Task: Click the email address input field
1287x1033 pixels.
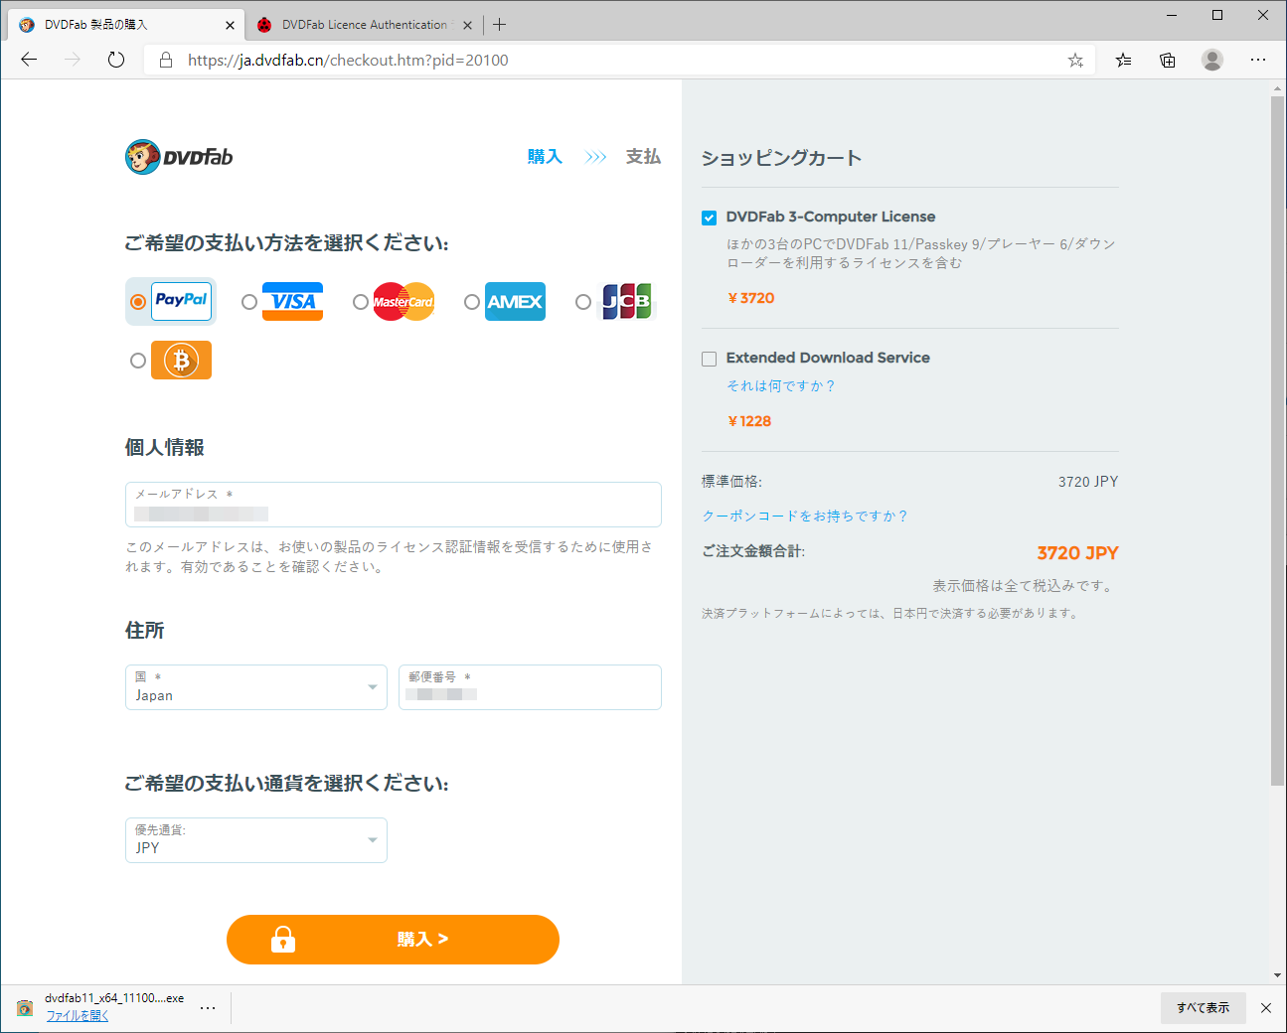Action: [x=394, y=505]
